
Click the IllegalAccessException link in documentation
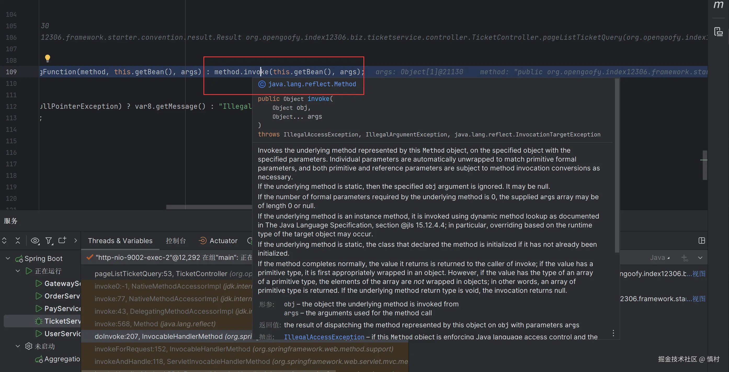click(324, 337)
